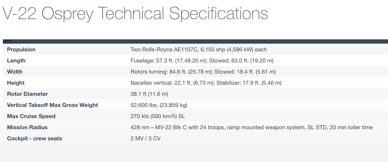Select the Propulsion row label
The image size is (388, 162).
coord(21,50)
